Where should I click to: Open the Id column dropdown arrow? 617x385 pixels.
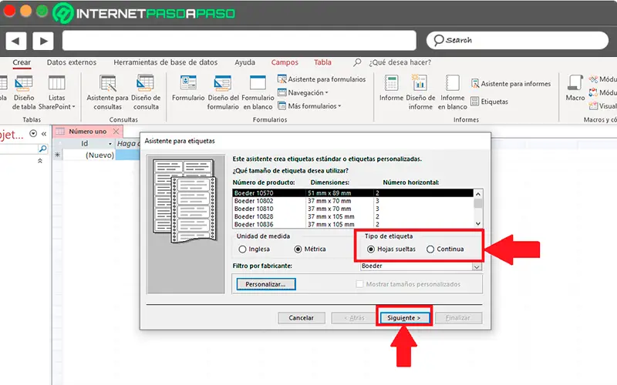[x=110, y=144]
